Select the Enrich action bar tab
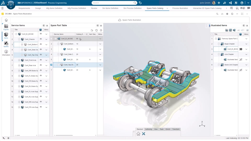This screenshot has height=141, width=251. (168, 129)
